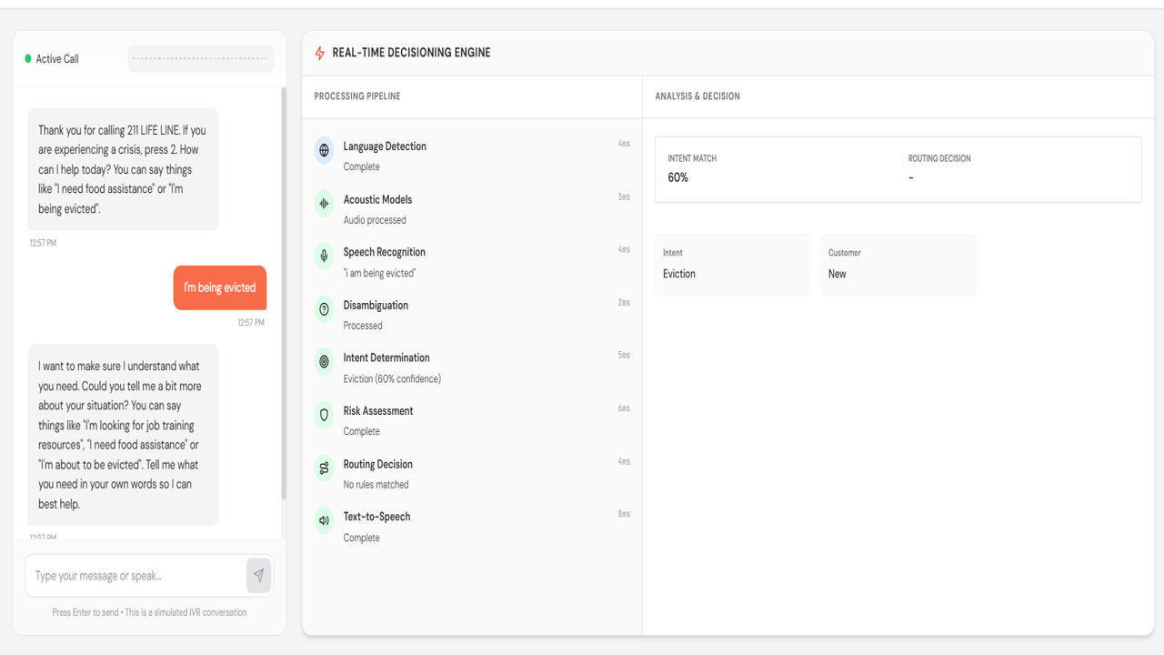Click the 'REAL-TIME DECISIONING ENGINE' title
The width and height of the screenshot is (1164, 655).
[x=412, y=53]
